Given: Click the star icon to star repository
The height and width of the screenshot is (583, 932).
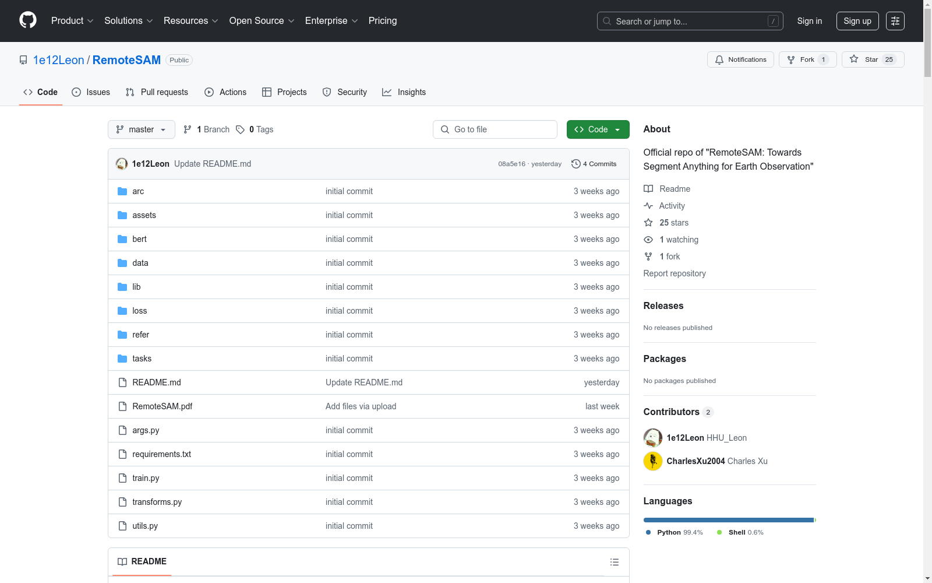Looking at the screenshot, I should (854, 59).
